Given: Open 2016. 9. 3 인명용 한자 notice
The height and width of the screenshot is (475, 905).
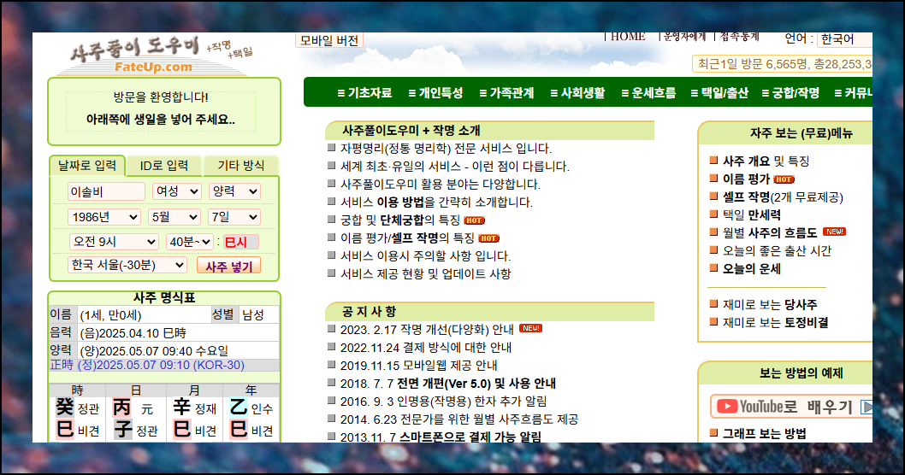Looking at the screenshot, I should [443, 402].
